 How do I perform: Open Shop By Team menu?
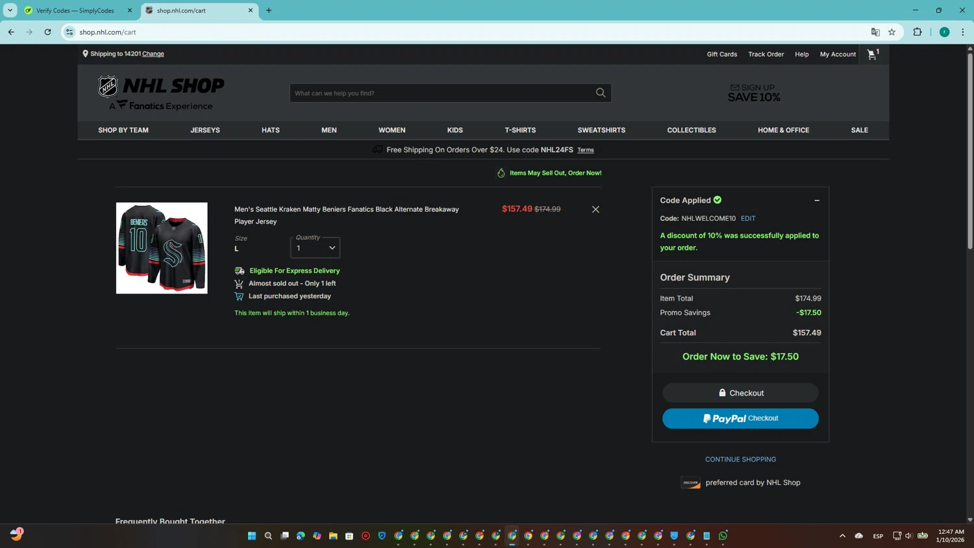[x=123, y=130]
